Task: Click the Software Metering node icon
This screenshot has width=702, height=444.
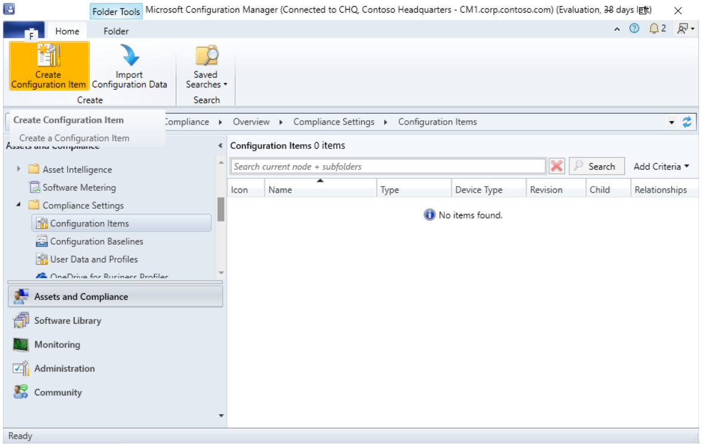Action: (34, 187)
